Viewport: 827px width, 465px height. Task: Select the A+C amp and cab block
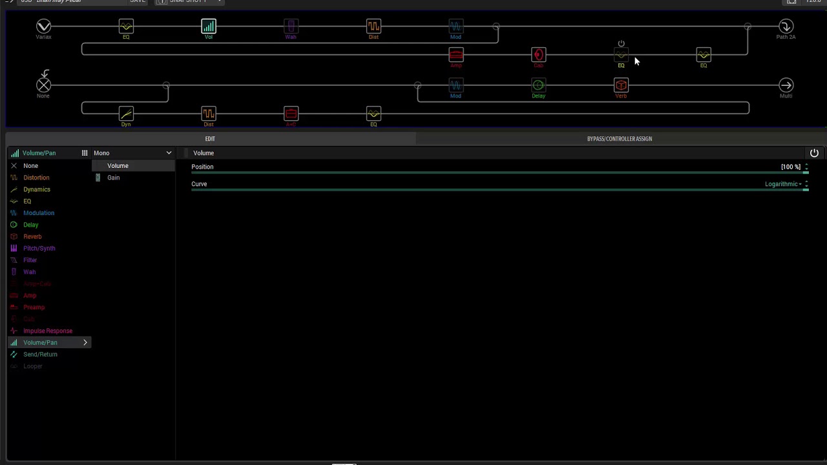point(291,114)
